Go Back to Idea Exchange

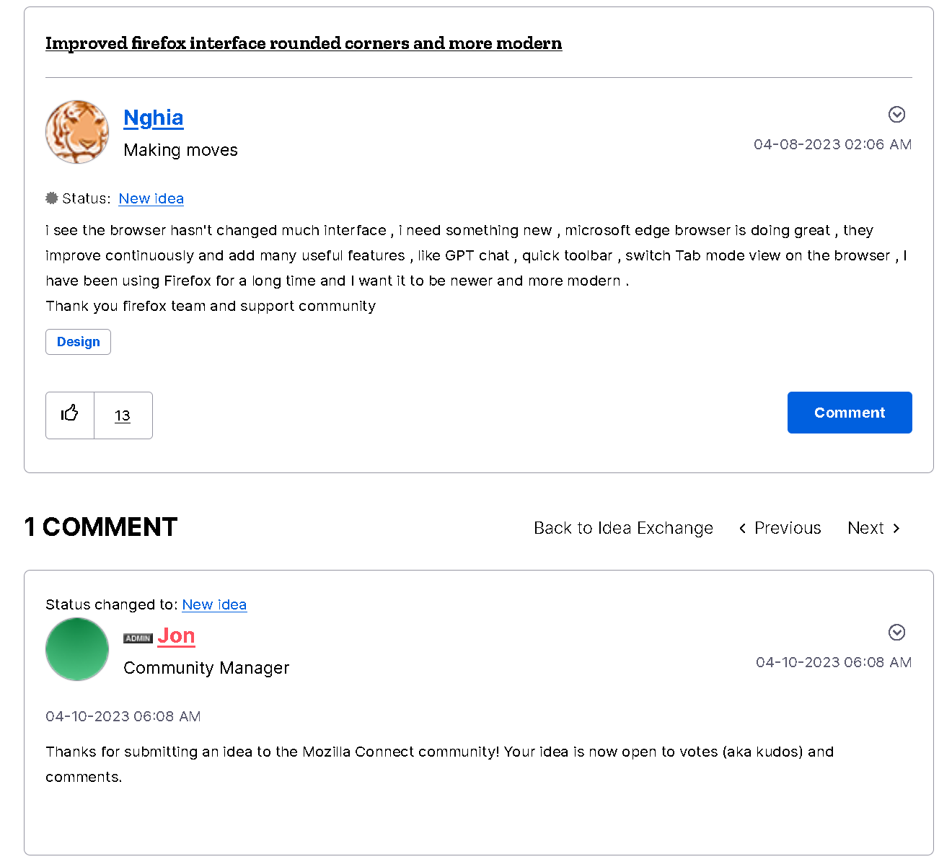[x=623, y=528]
